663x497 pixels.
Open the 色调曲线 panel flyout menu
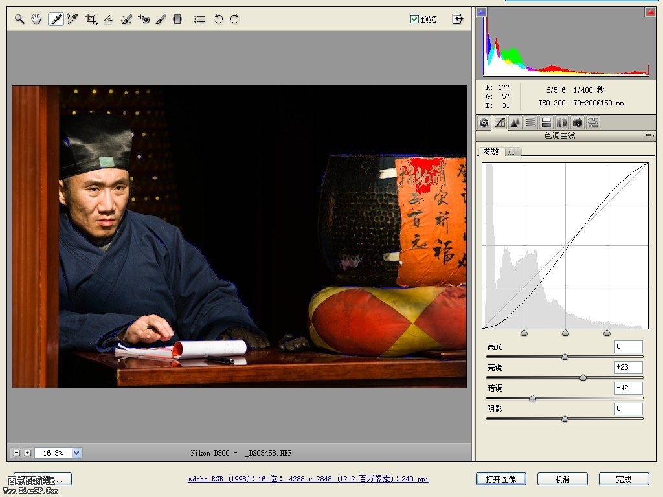(649, 136)
